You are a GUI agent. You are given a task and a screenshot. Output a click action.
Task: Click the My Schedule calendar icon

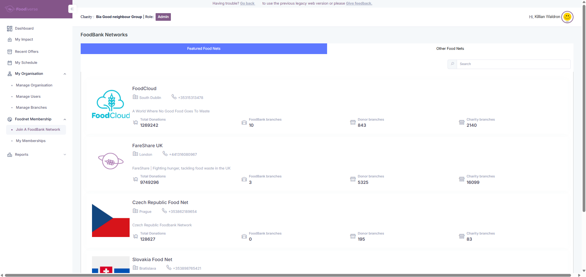9,63
